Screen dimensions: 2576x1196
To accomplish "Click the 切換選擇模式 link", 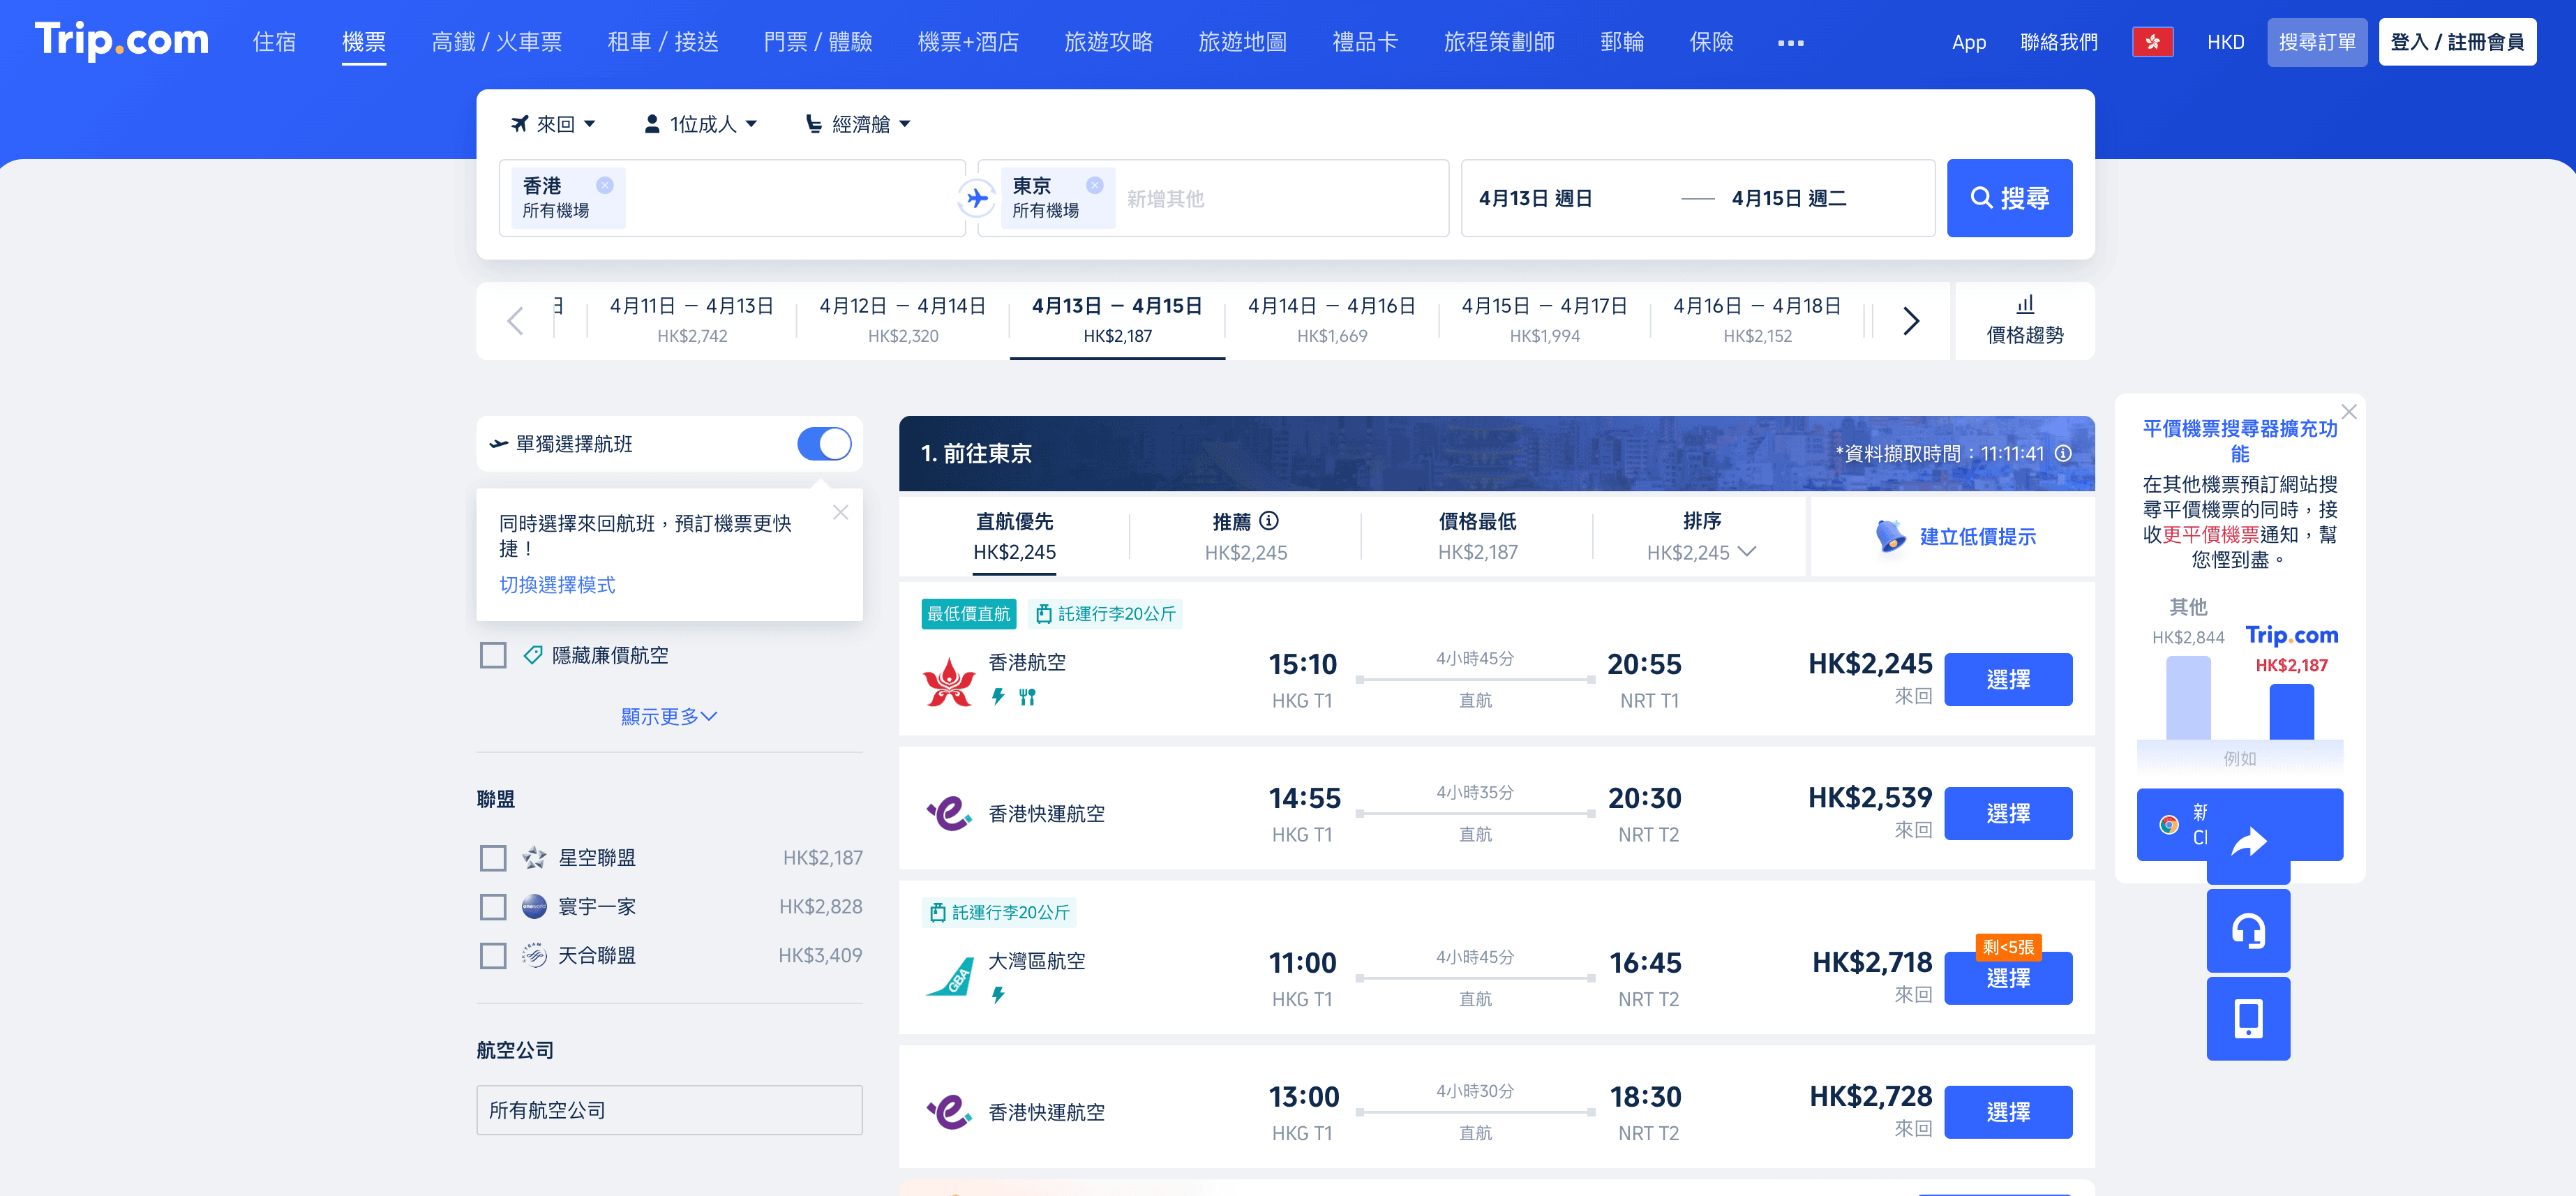I will coord(557,585).
